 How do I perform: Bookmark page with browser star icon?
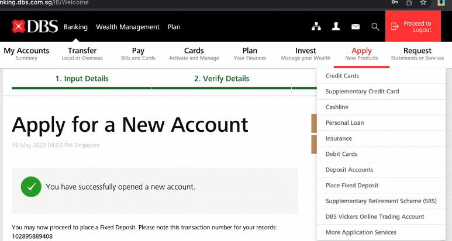pos(423,3)
